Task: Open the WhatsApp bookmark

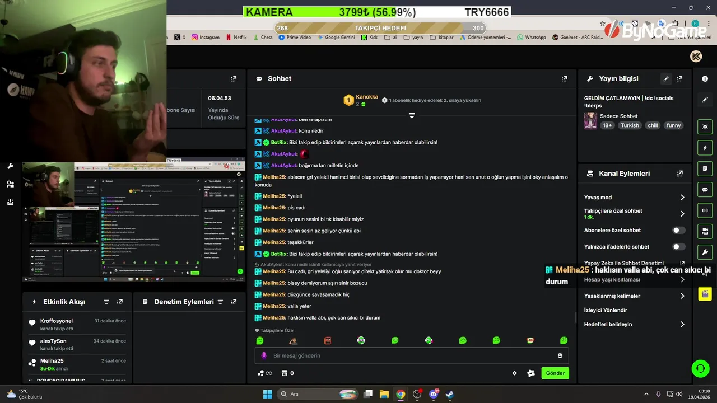Action: (532, 38)
